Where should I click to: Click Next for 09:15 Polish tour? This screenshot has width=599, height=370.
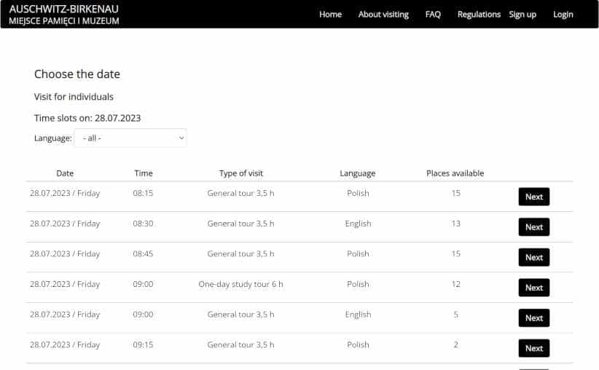click(x=533, y=348)
